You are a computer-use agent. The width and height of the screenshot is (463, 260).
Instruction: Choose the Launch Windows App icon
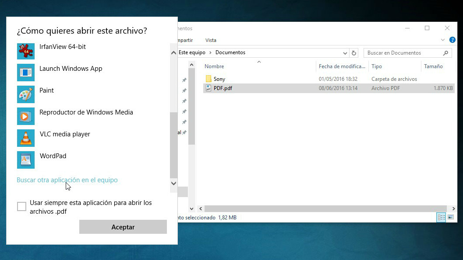pyautogui.click(x=26, y=73)
